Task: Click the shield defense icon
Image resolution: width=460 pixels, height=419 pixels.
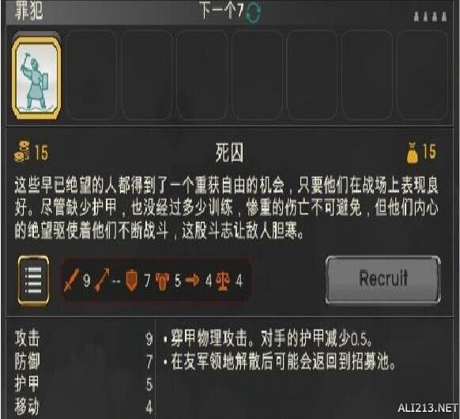Action: (x=131, y=281)
